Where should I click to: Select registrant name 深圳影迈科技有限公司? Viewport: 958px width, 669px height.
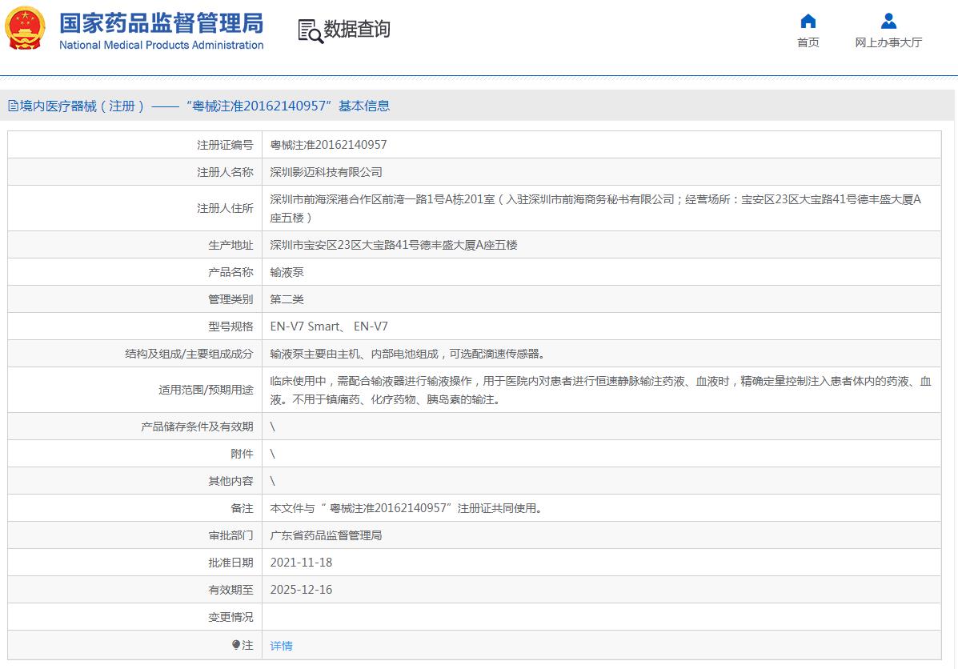tap(327, 172)
